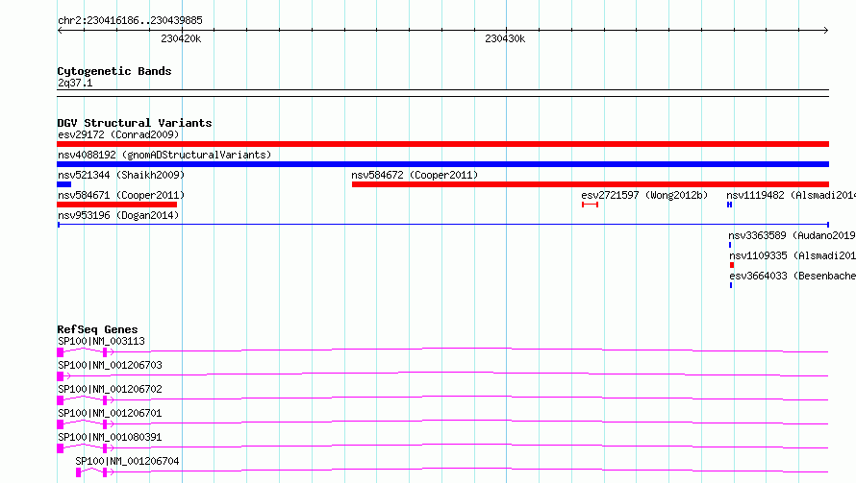Screen dimensions: 856x483
Task: Open the nsv4088192 (gnomADStructuralVariants) label
Action: [164, 155]
